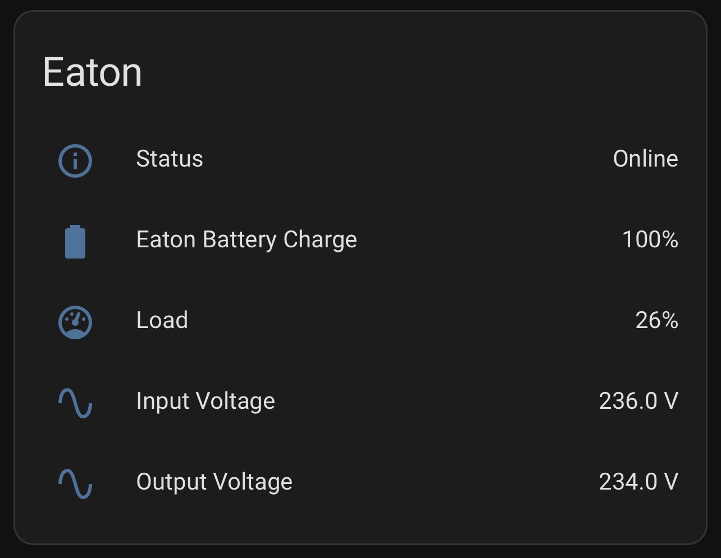Click the 26% load value
721x558 pixels.
[x=656, y=320]
